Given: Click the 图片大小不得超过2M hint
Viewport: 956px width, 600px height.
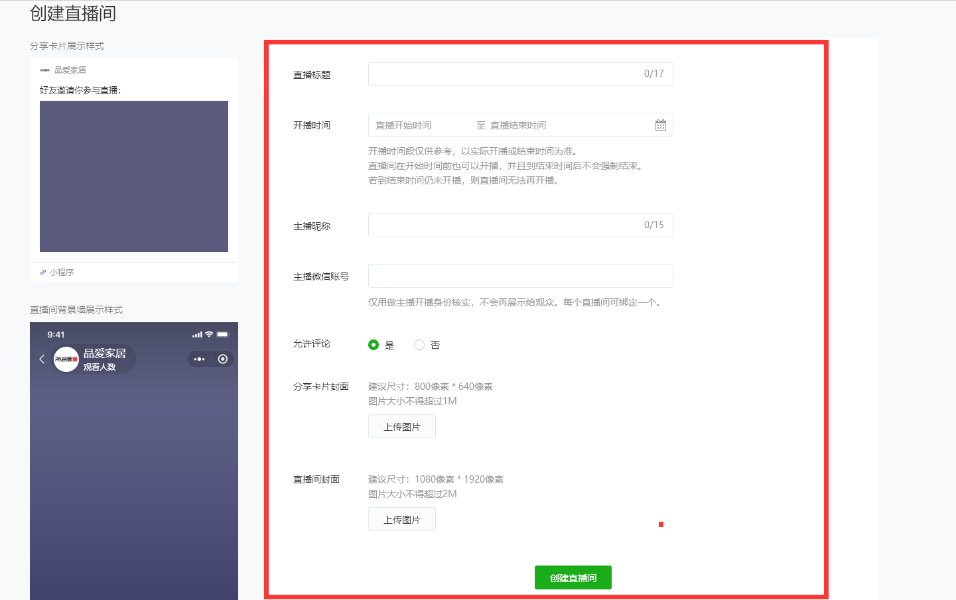Looking at the screenshot, I should [x=413, y=494].
